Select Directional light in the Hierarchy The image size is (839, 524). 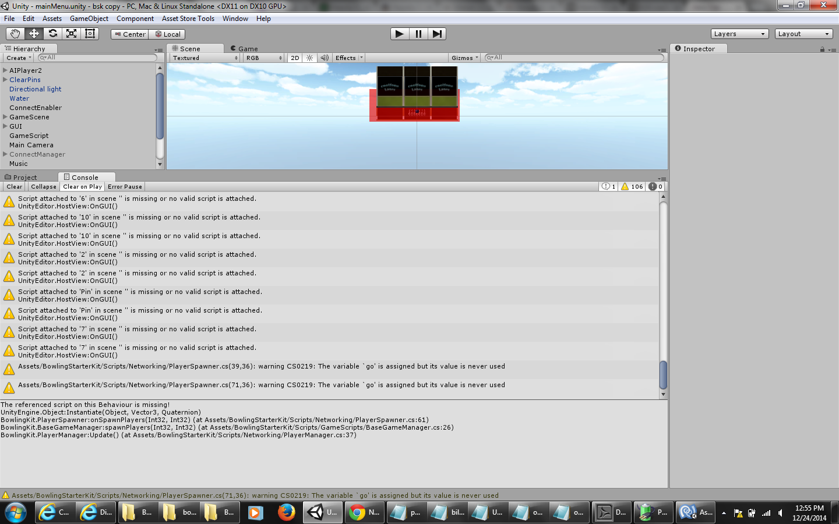point(35,88)
